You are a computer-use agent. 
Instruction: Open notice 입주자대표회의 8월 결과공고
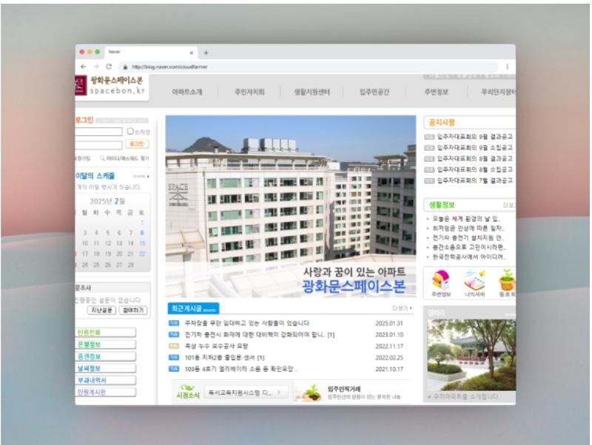[474, 159]
